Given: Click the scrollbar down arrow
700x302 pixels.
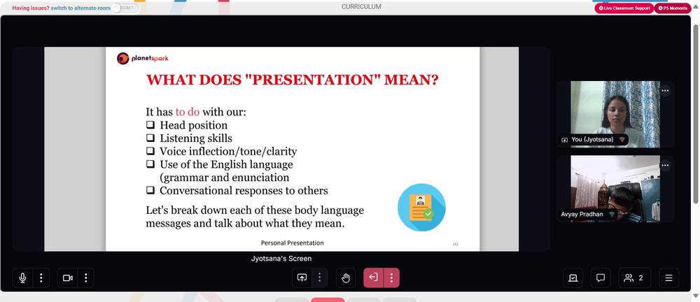Looking at the screenshot, I should tap(696, 296).
